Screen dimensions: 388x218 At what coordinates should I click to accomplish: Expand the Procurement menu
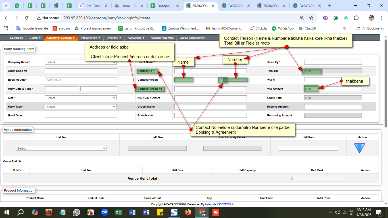coord(91,38)
